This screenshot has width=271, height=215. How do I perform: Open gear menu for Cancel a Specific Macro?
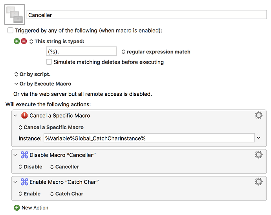click(258, 115)
